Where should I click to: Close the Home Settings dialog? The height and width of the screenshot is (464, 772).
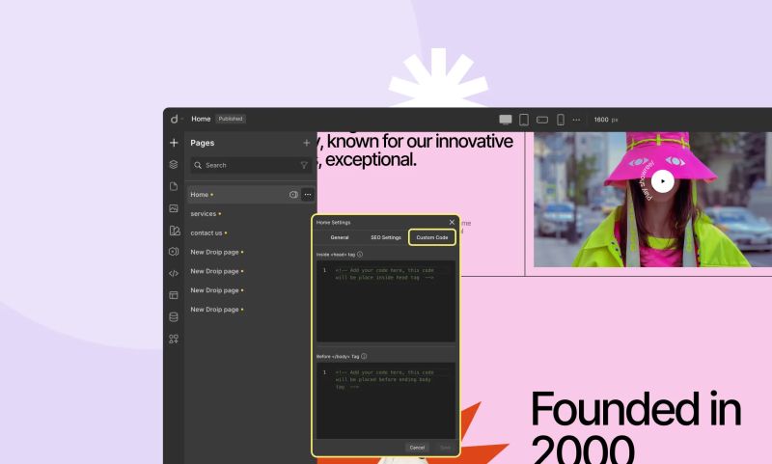coord(452,223)
